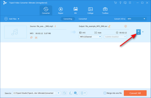Toggle the GPU hardware acceleration icon

pyautogui.click(x=75, y=93)
